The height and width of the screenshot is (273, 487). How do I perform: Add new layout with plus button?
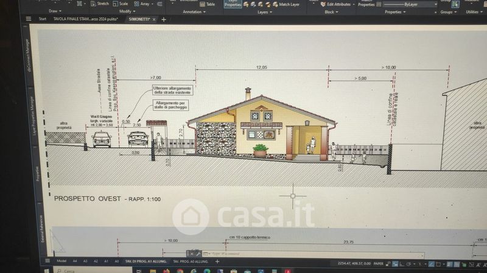(x=217, y=261)
